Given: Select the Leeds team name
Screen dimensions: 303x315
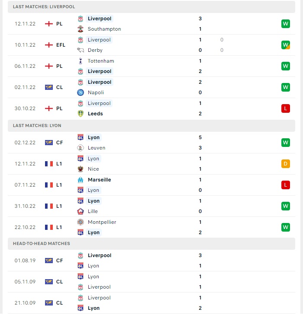Looking at the screenshot, I should [95, 114].
